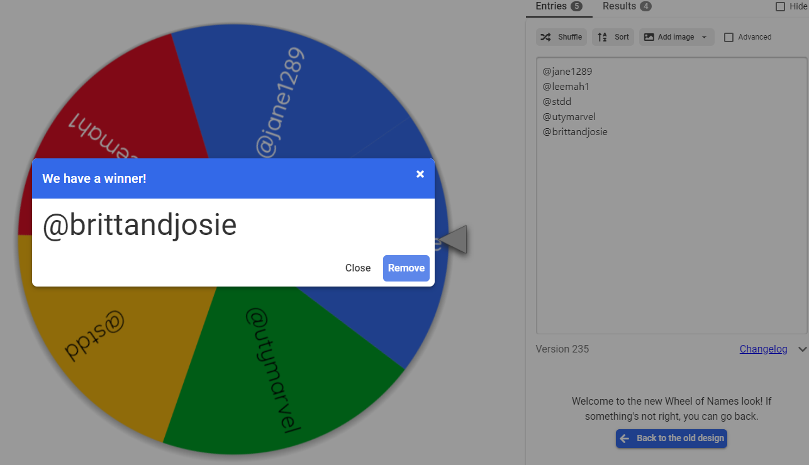Enable the Advanced checkbox
The width and height of the screenshot is (809, 465).
coord(728,37)
